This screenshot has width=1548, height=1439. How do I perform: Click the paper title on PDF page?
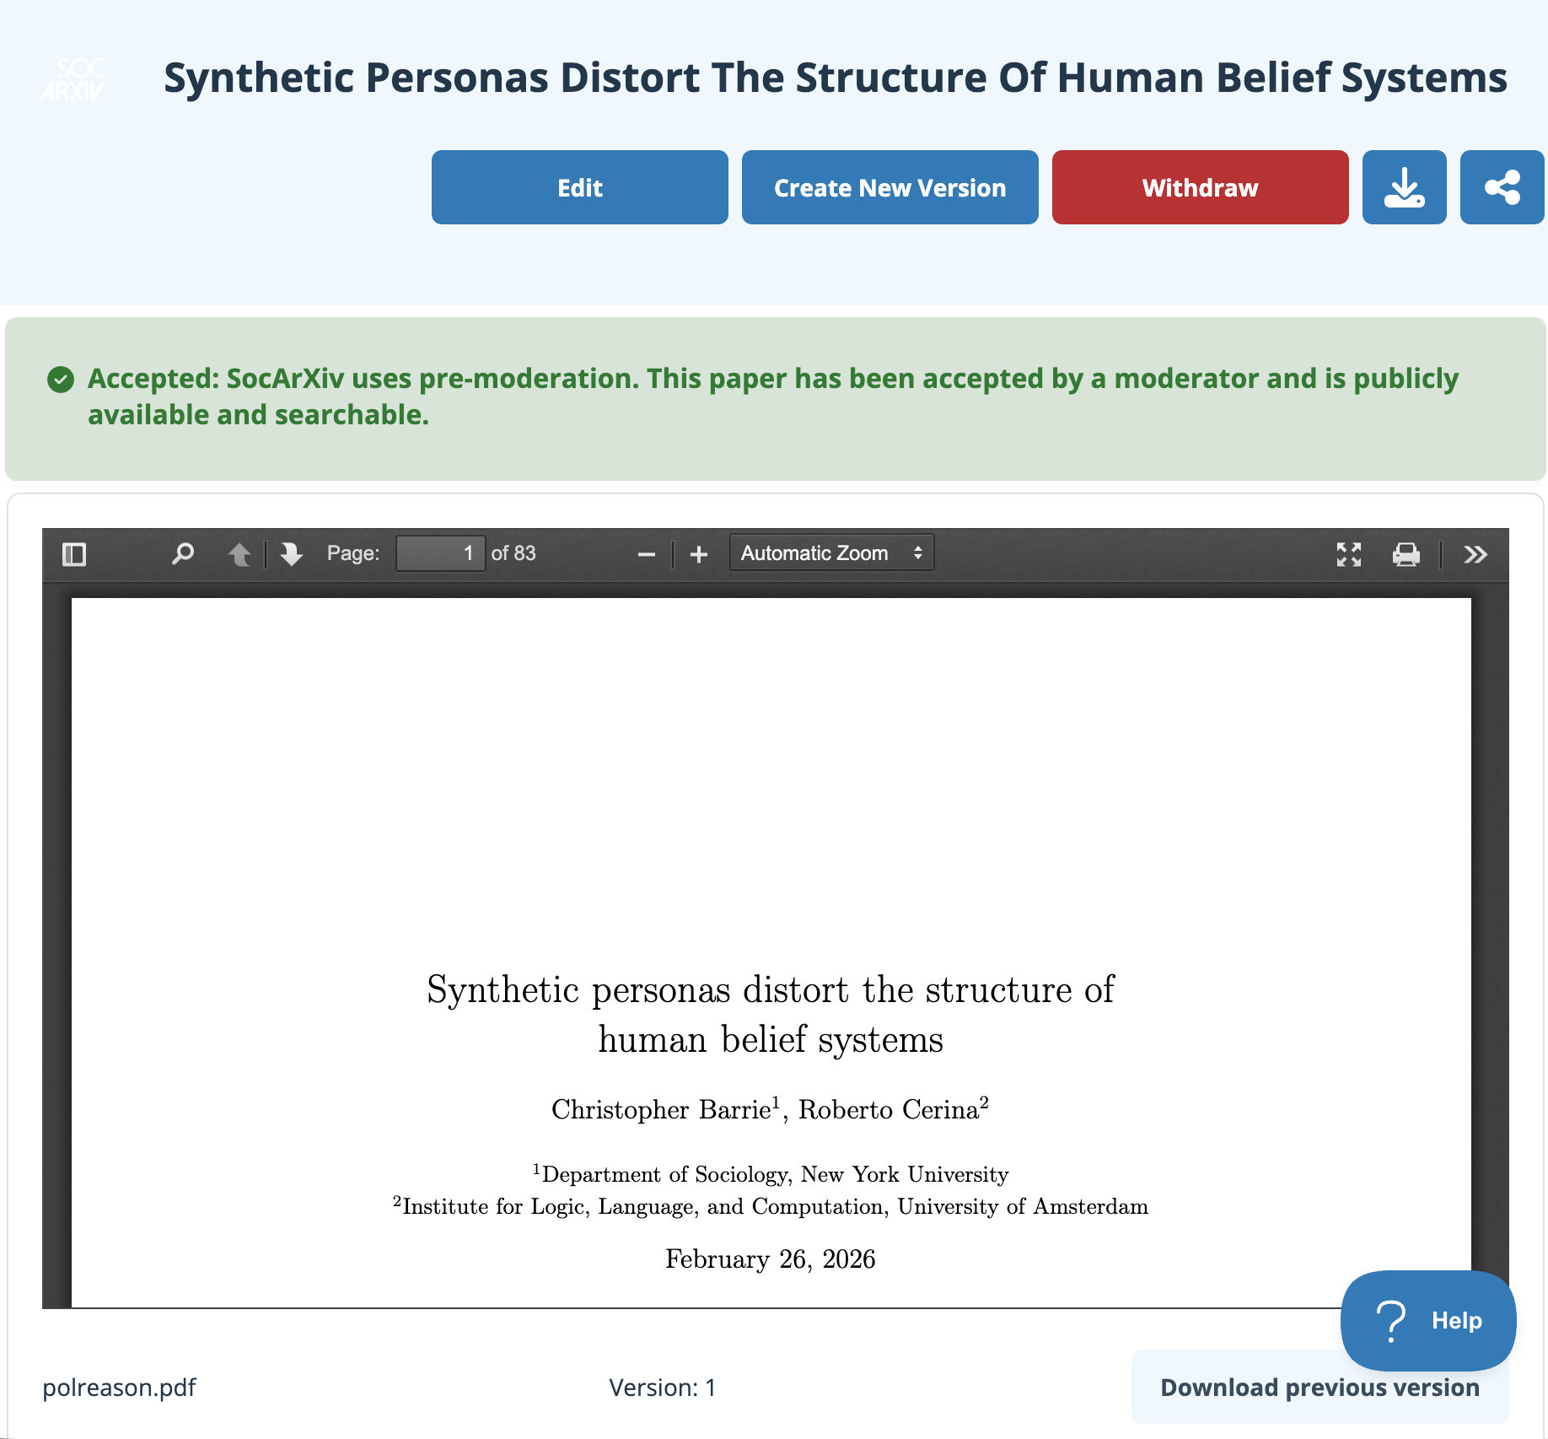coord(770,1014)
